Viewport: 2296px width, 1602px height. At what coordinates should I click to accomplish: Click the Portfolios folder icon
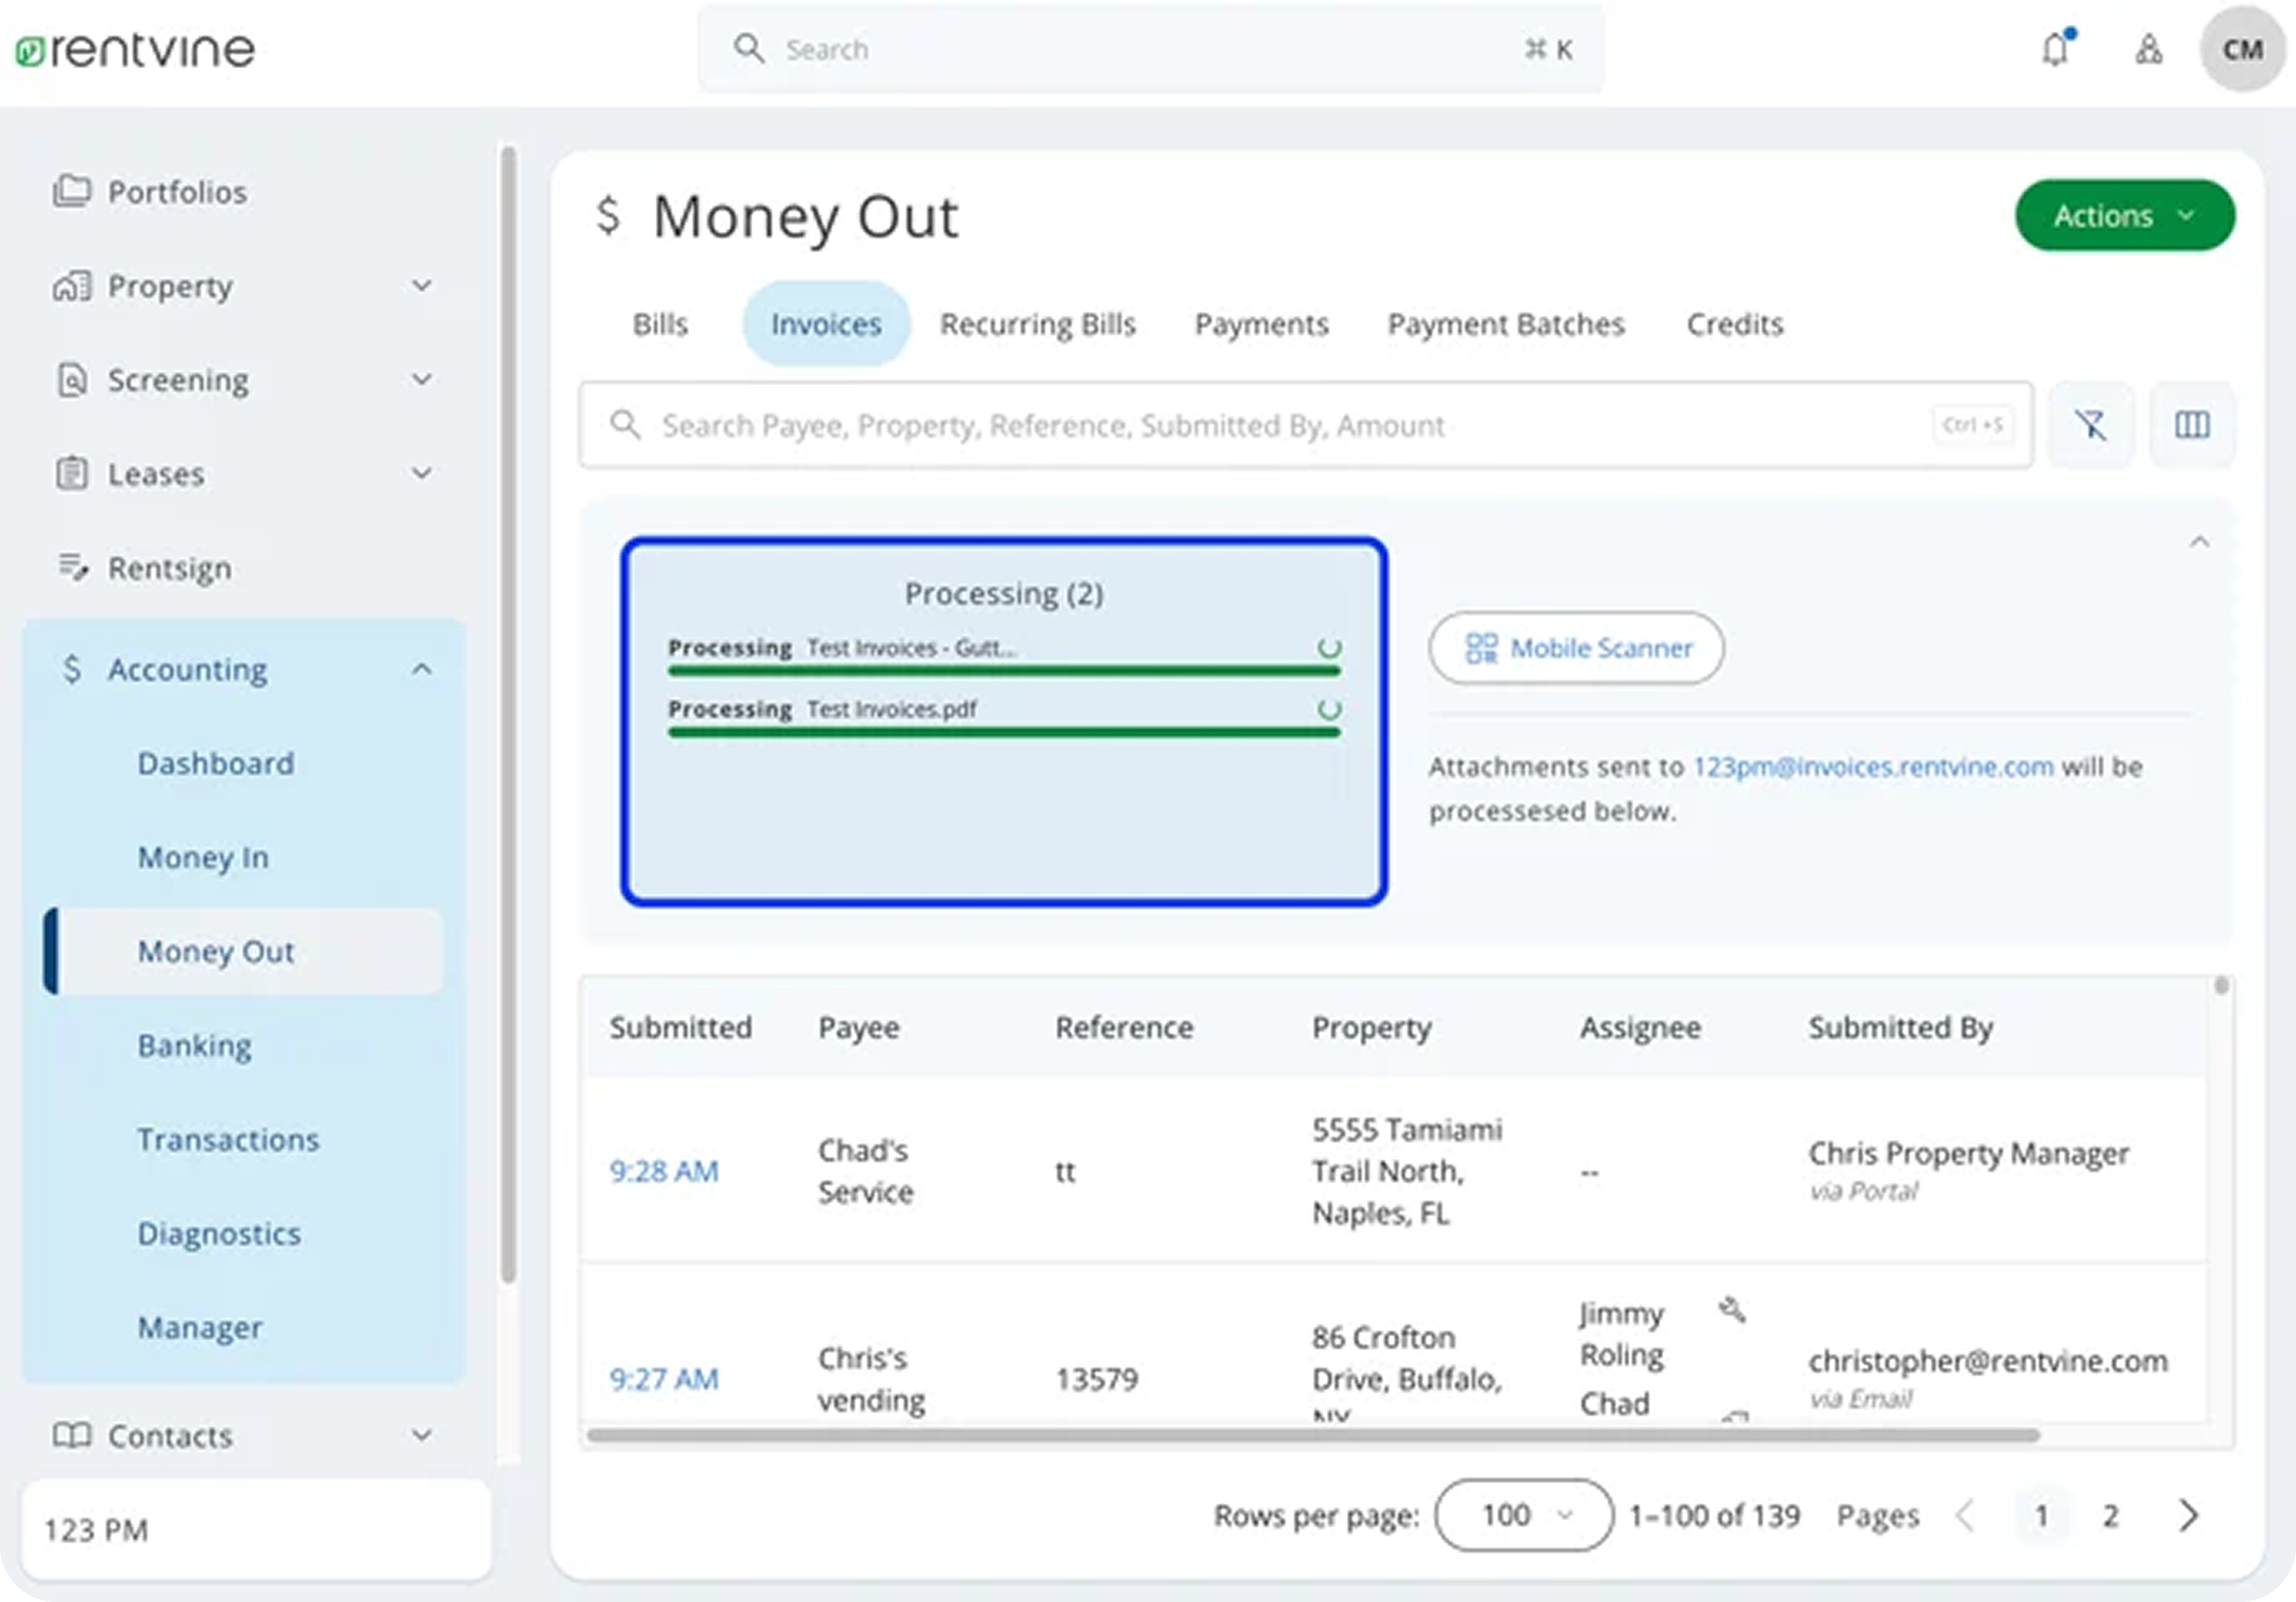click(x=71, y=190)
